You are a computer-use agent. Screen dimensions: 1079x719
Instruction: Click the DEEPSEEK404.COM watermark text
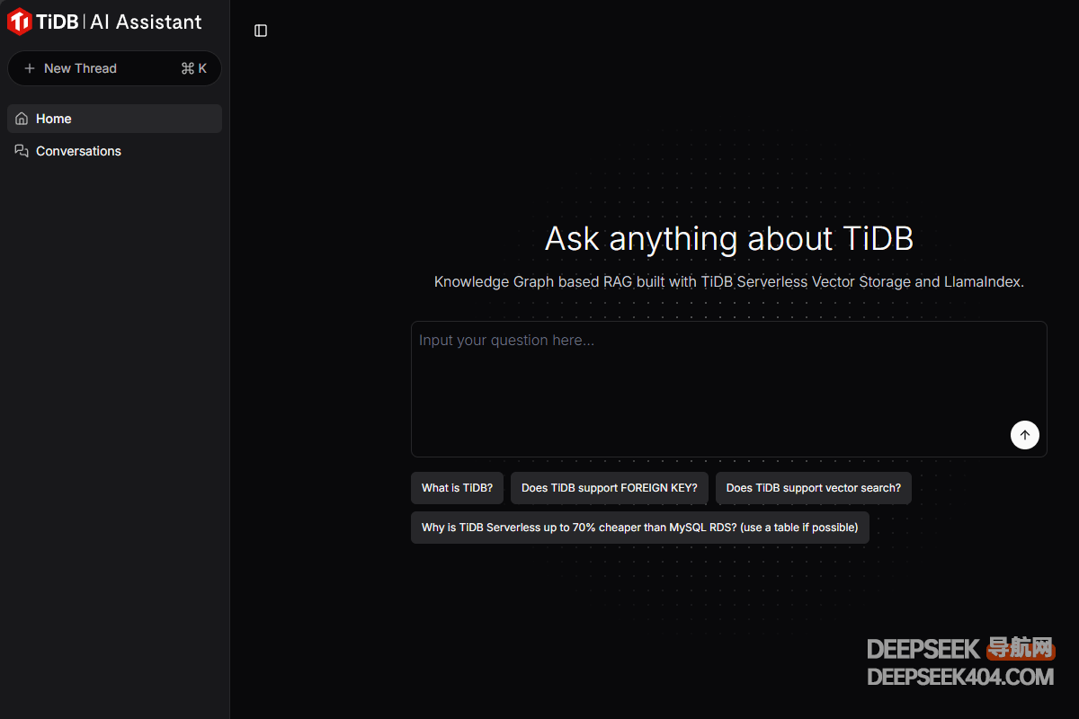(959, 677)
